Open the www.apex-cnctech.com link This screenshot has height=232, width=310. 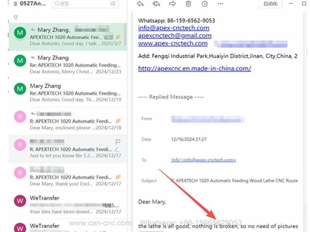pos(173,43)
